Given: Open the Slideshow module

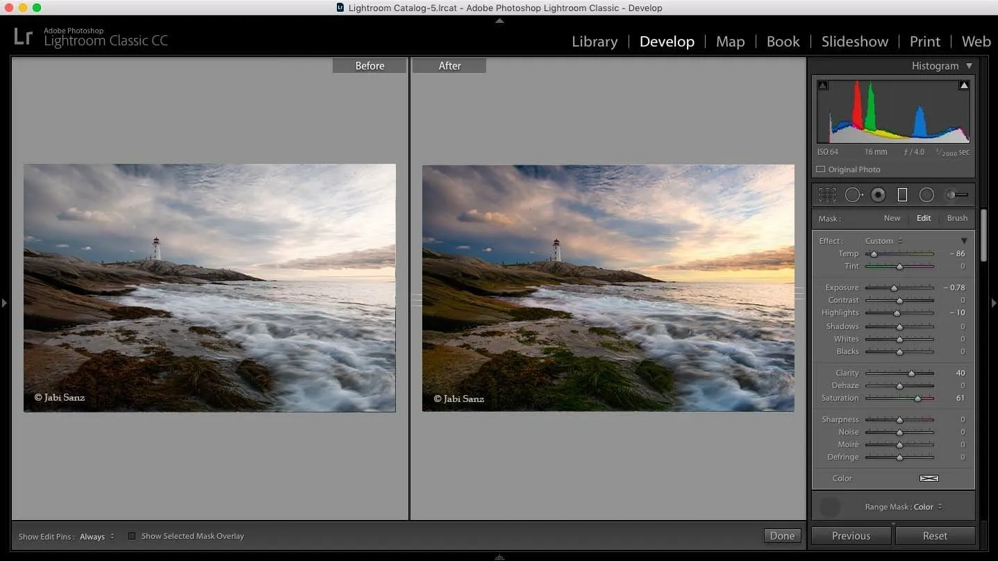Looking at the screenshot, I should tap(854, 42).
